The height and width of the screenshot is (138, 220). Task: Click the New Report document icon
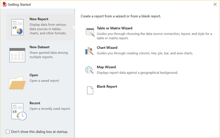(x=17, y=27)
